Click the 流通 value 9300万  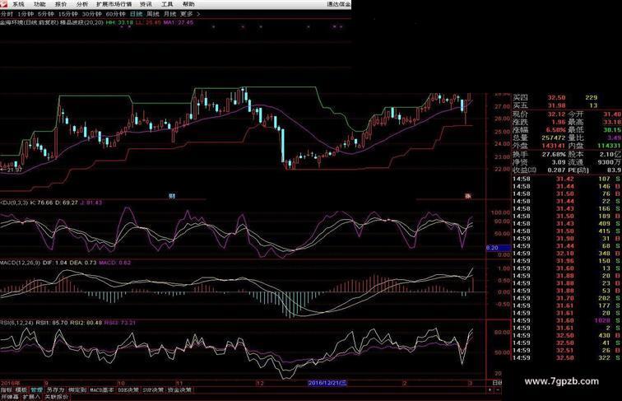[610, 162]
